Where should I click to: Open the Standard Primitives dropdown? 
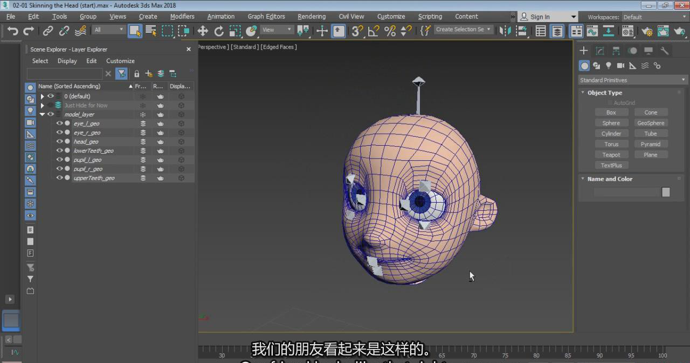tap(632, 80)
